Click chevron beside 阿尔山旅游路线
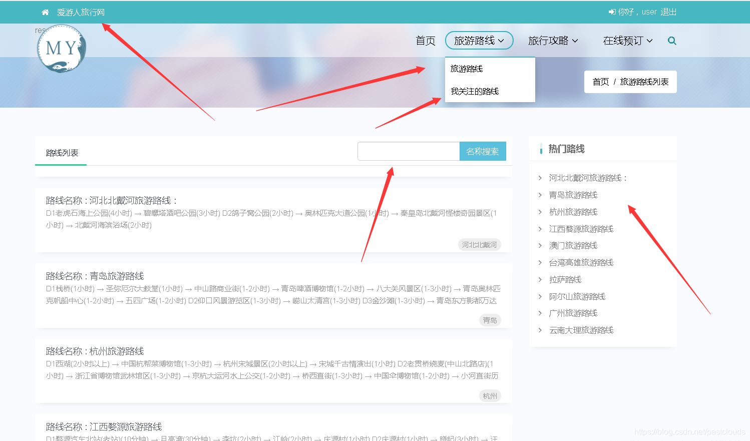This screenshot has height=441, width=750. pyautogui.click(x=540, y=296)
